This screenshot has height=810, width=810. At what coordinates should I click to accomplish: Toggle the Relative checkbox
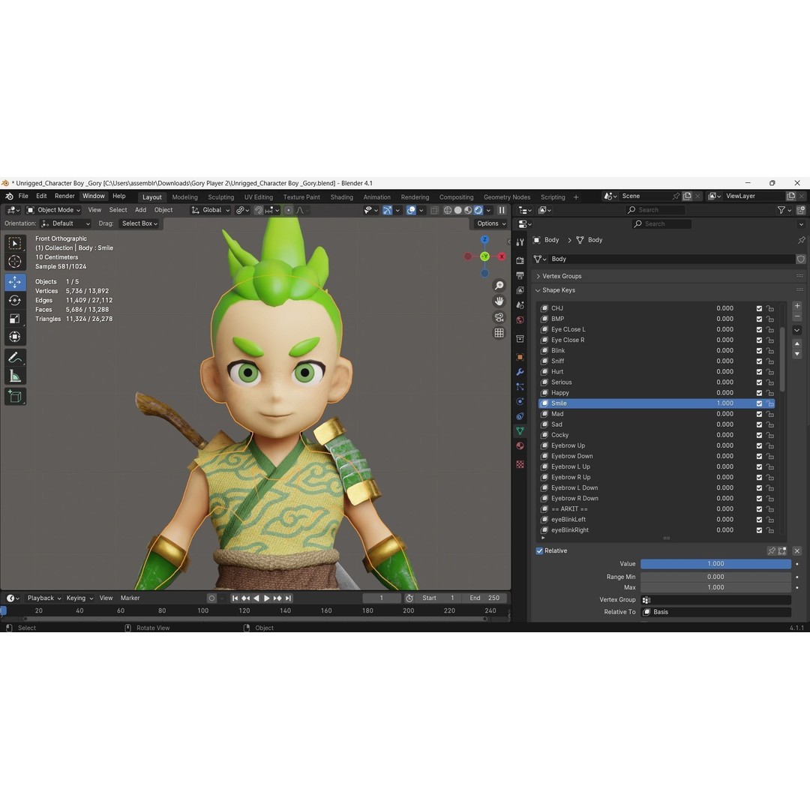pos(539,550)
